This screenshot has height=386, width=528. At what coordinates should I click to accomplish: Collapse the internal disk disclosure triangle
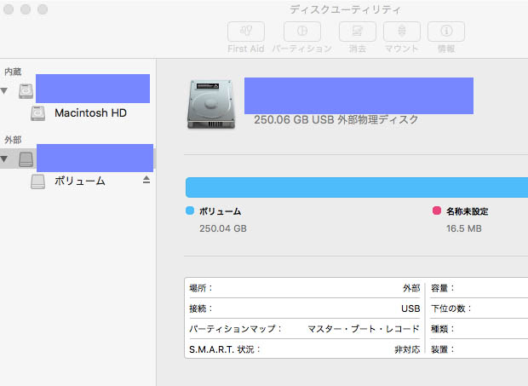pos(5,90)
